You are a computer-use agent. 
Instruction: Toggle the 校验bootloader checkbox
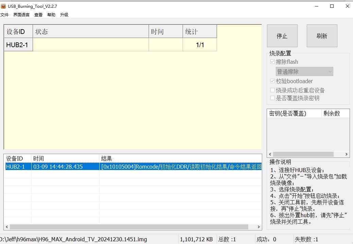pos(272,81)
